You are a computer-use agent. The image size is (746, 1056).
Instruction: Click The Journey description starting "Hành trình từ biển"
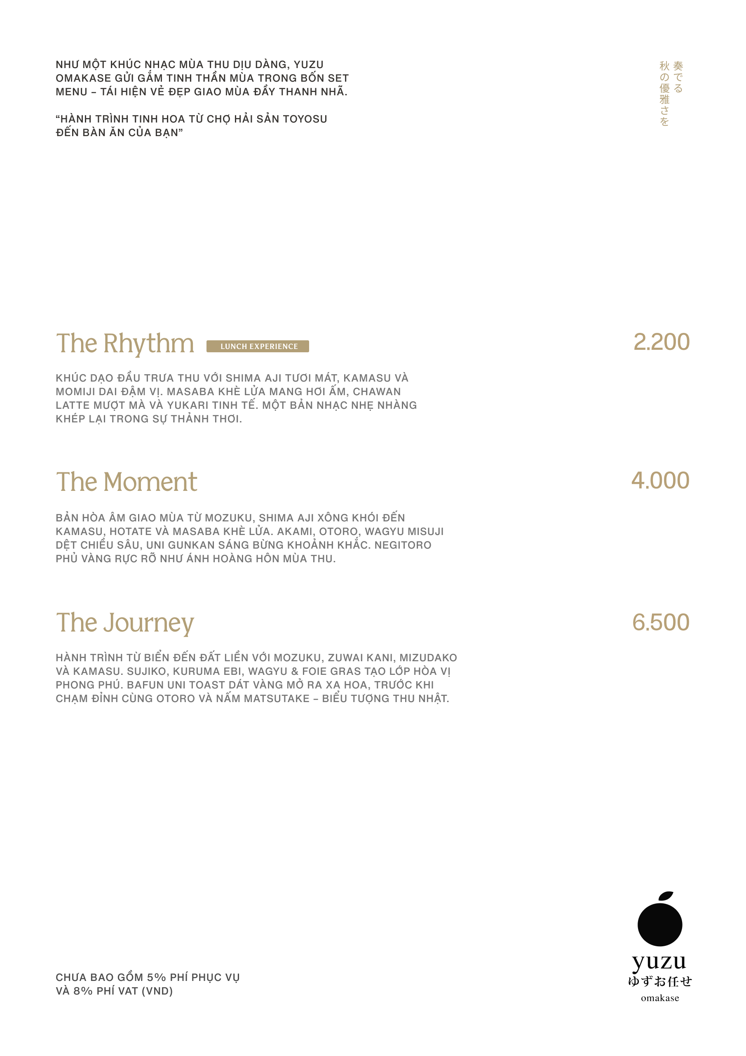pos(256,678)
